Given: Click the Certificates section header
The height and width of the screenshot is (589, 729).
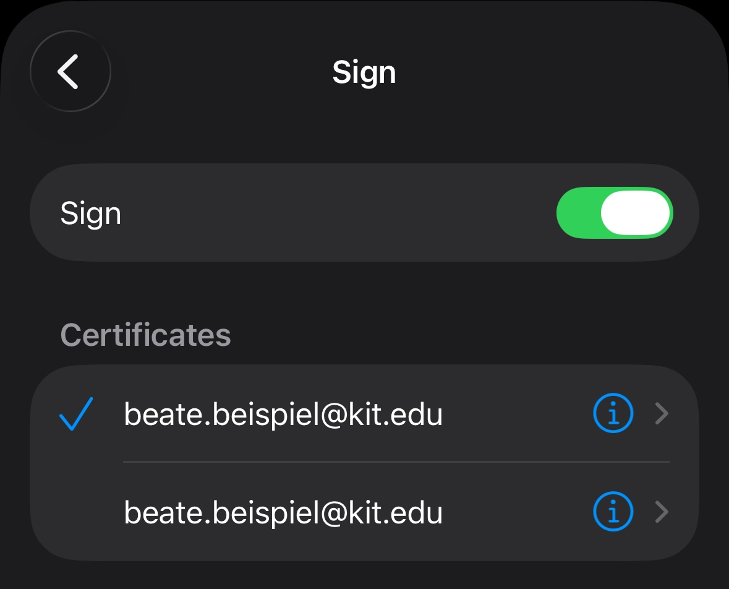Looking at the screenshot, I should coord(145,335).
